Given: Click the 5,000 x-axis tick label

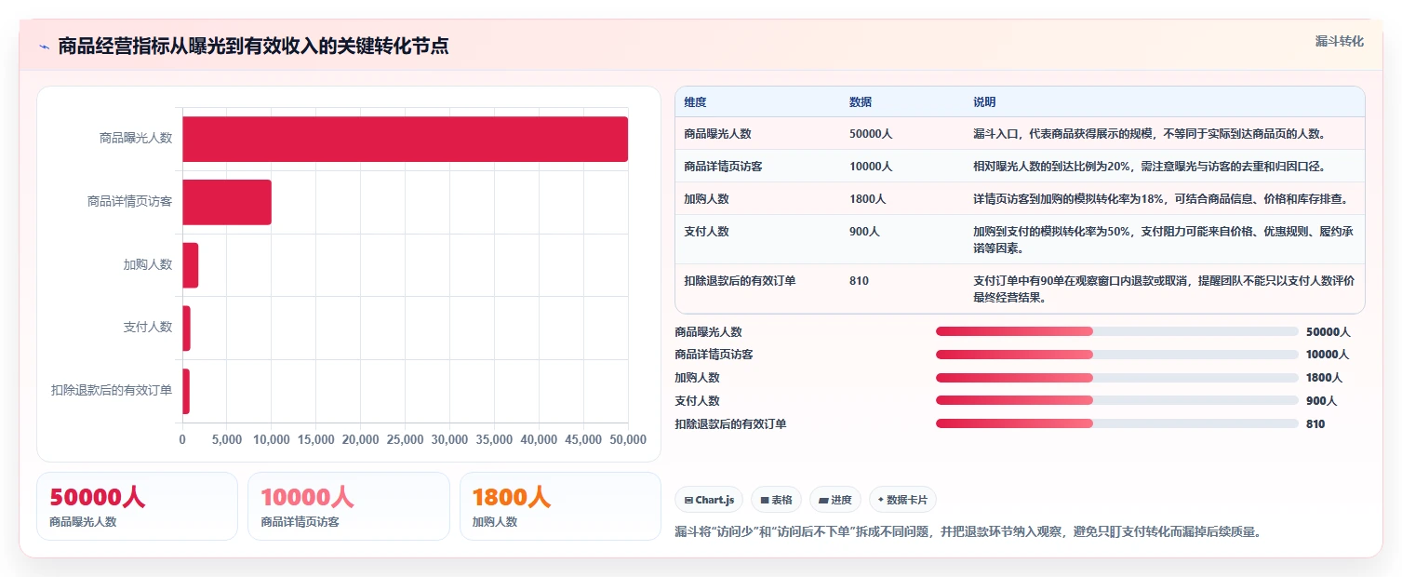Looking at the screenshot, I should tap(227, 440).
